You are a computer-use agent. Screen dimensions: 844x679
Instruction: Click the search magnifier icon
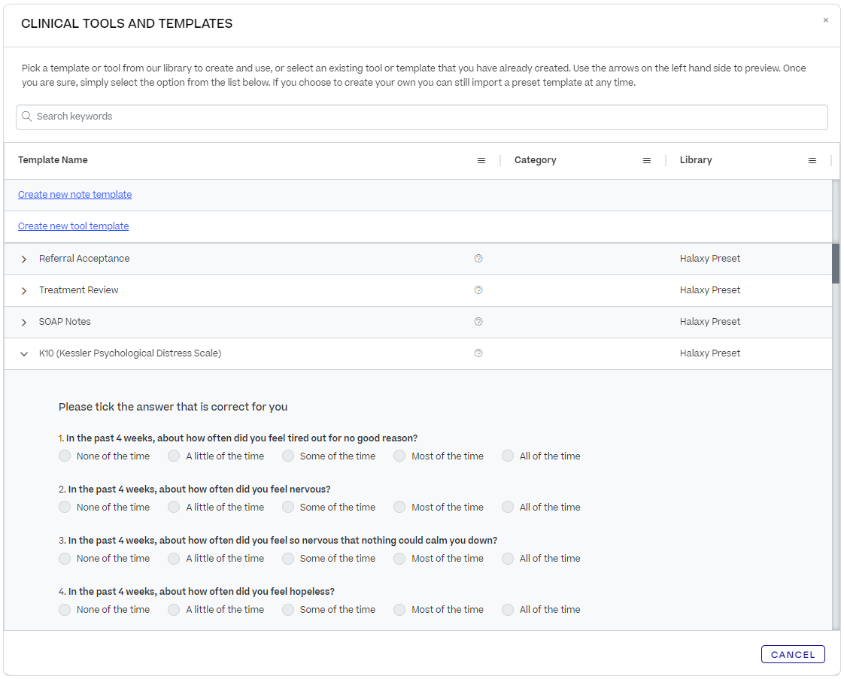26,117
